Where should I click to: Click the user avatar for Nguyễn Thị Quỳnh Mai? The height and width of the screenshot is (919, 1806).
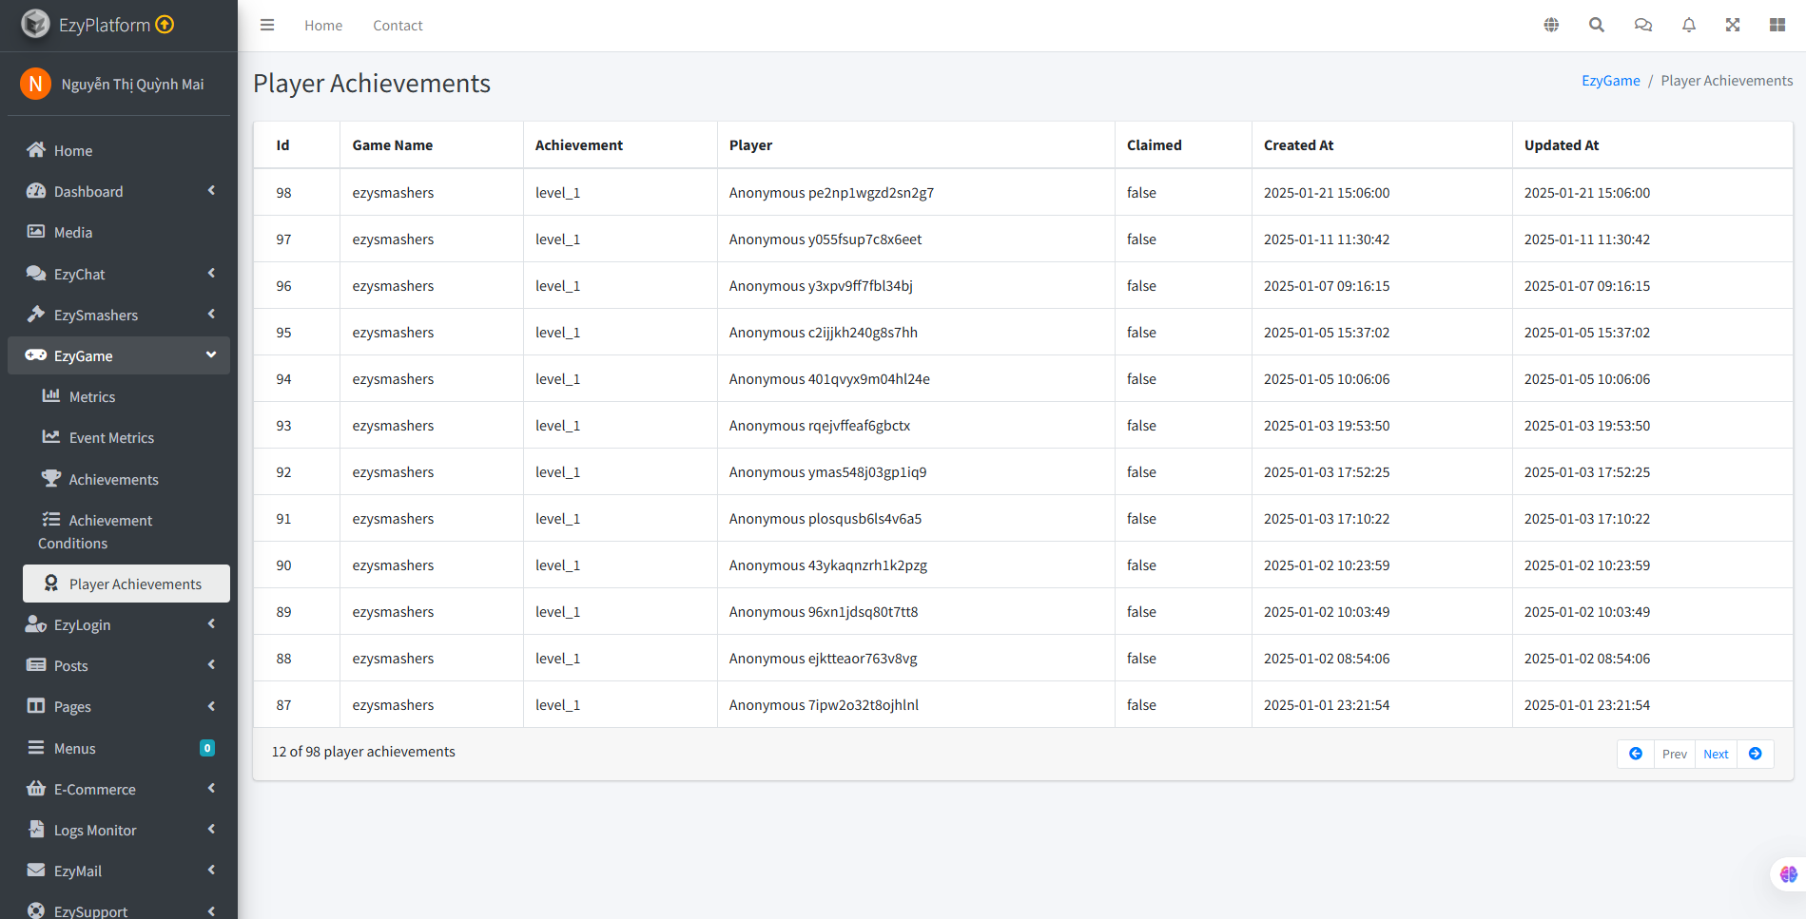[x=35, y=84]
